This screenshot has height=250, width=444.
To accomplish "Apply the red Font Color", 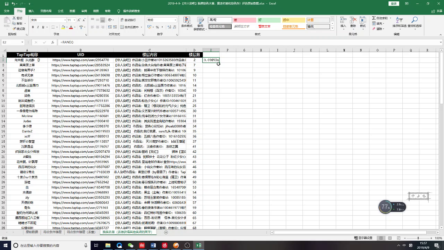I will pos(71,27).
